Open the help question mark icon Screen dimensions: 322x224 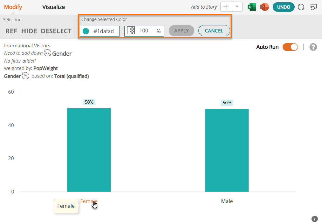click(x=313, y=47)
